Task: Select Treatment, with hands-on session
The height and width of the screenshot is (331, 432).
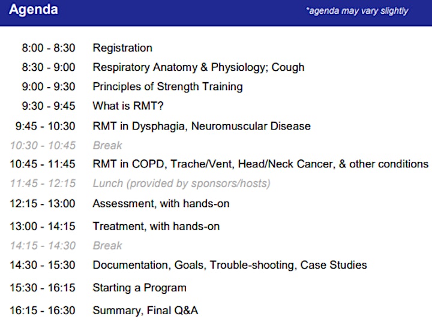Action: point(156,226)
